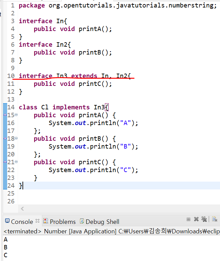Screen dimensions: 220x261
Task: Click 'printC();' declaration on line 11
Action: pos(95,84)
